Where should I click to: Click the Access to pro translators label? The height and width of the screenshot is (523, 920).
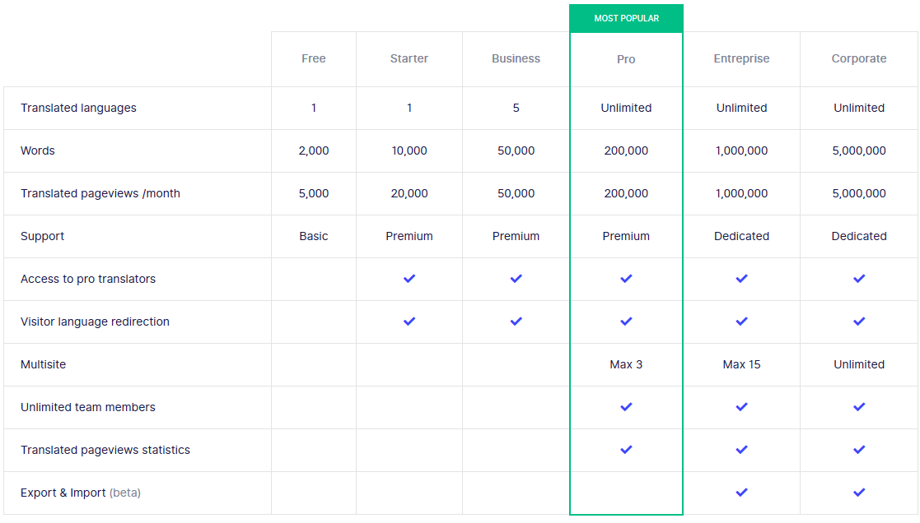88,279
